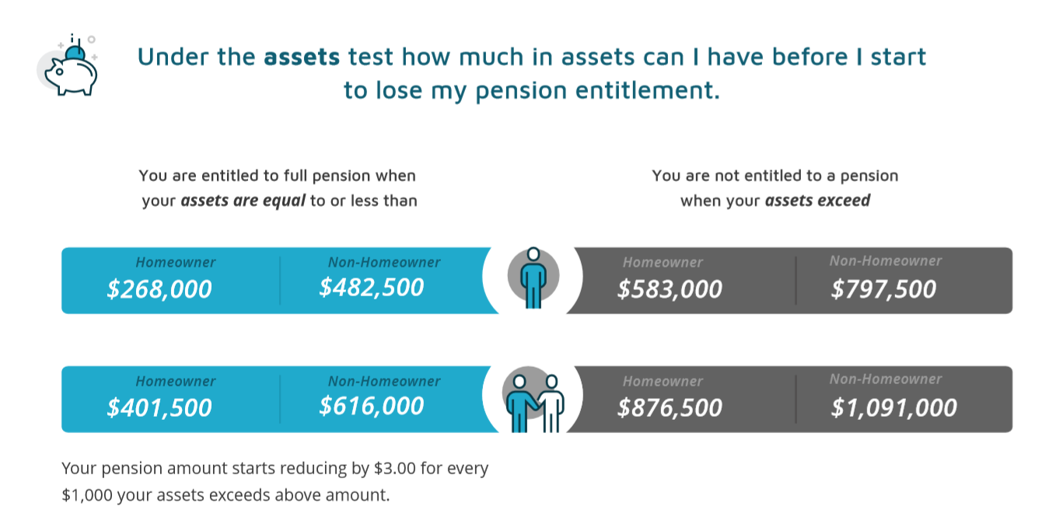Click the $3.00 reduction note text
Image resolution: width=1063 pixels, height=524 pixels.
pyautogui.click(x=275, y=481)
